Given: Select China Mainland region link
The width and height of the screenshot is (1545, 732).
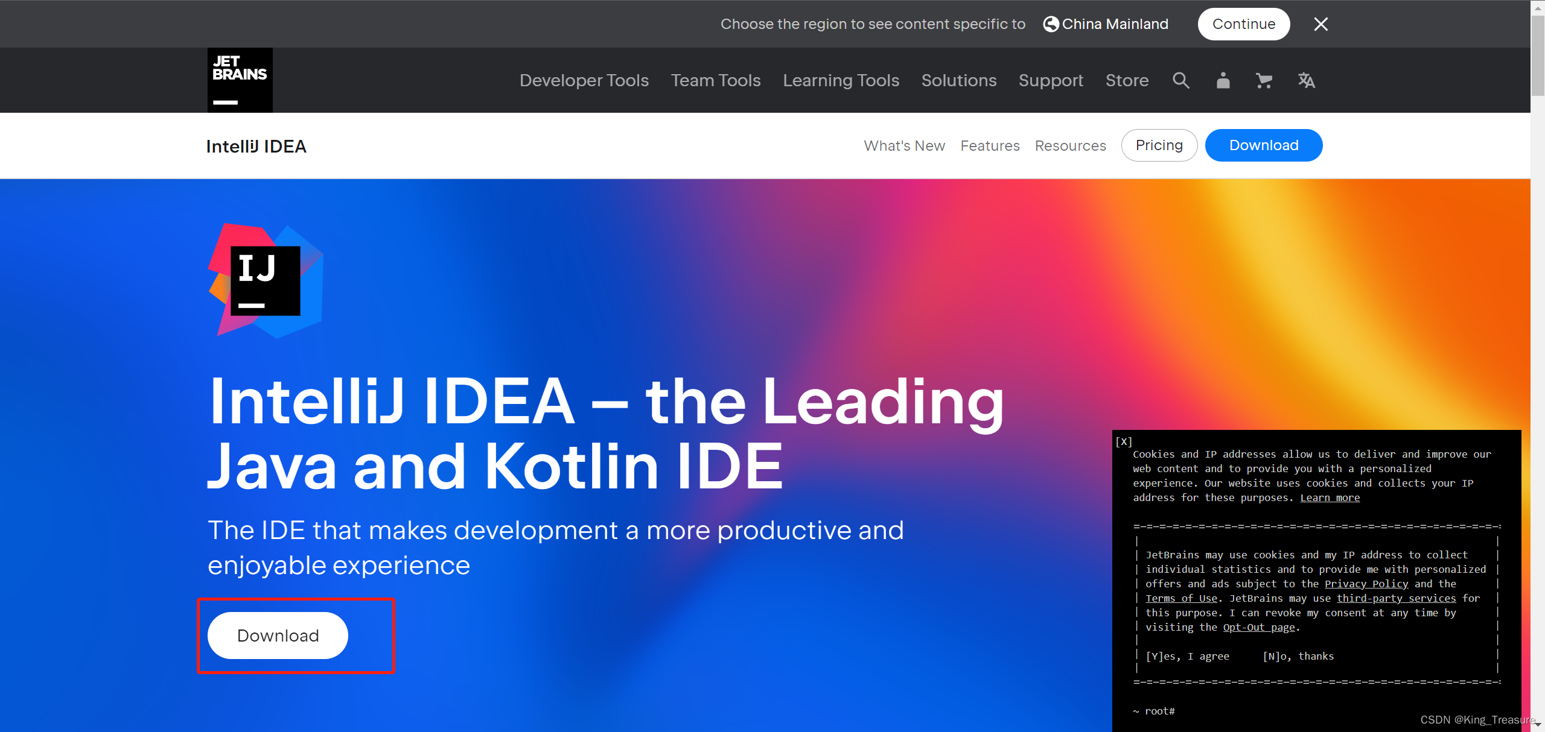Looking at the screenshot, I should point(1115,24).
